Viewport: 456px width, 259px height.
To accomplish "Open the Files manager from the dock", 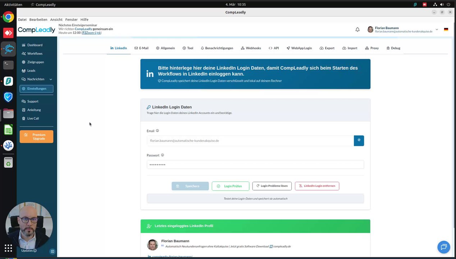I will click(8, 113).
